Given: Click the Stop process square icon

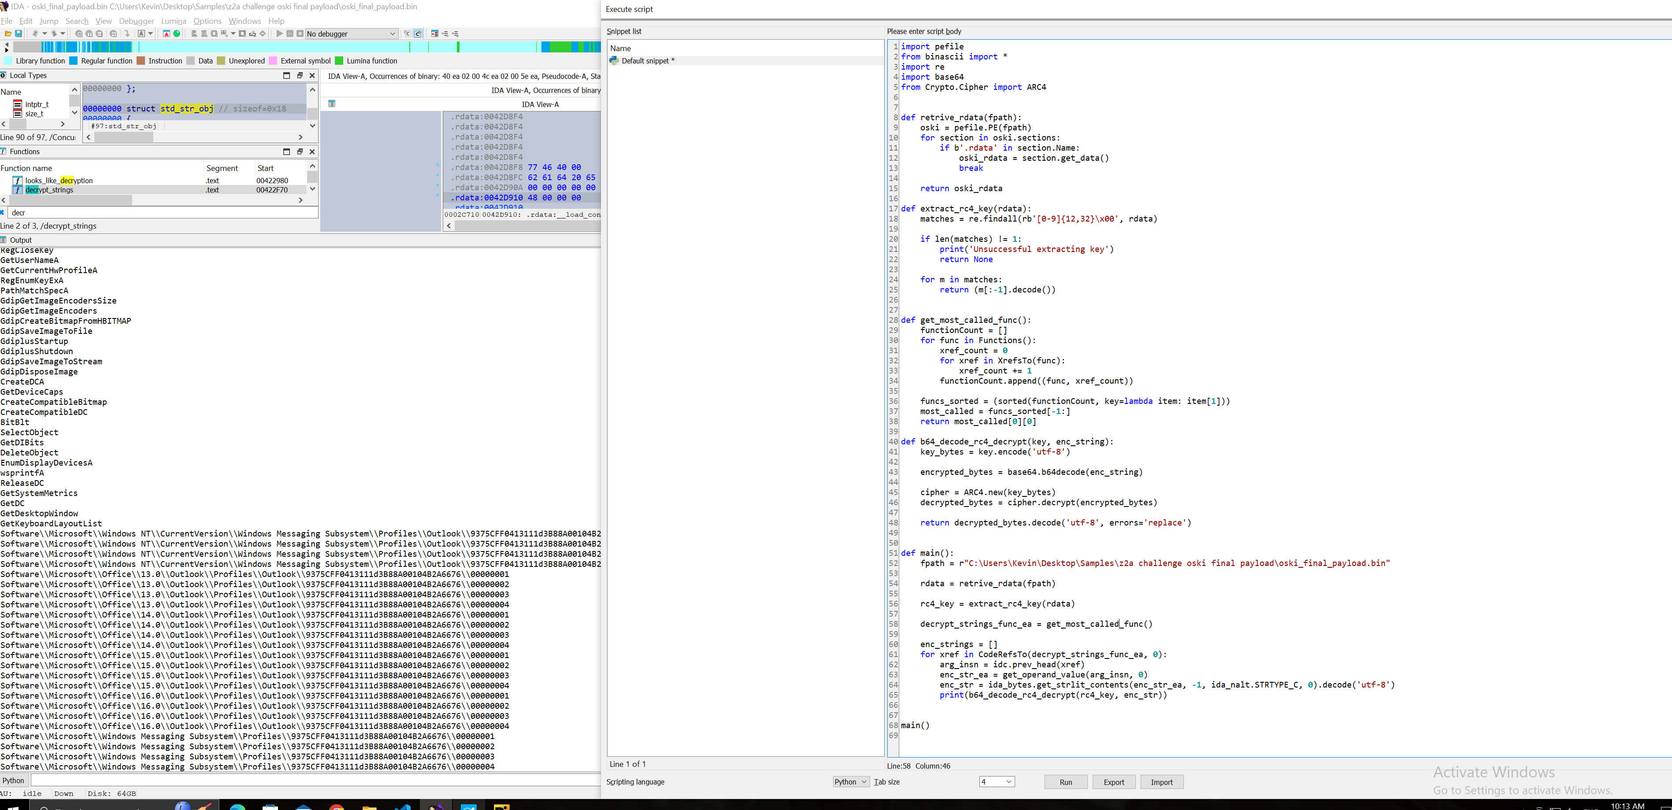Looking at the screenshot, I should (300, 34).
